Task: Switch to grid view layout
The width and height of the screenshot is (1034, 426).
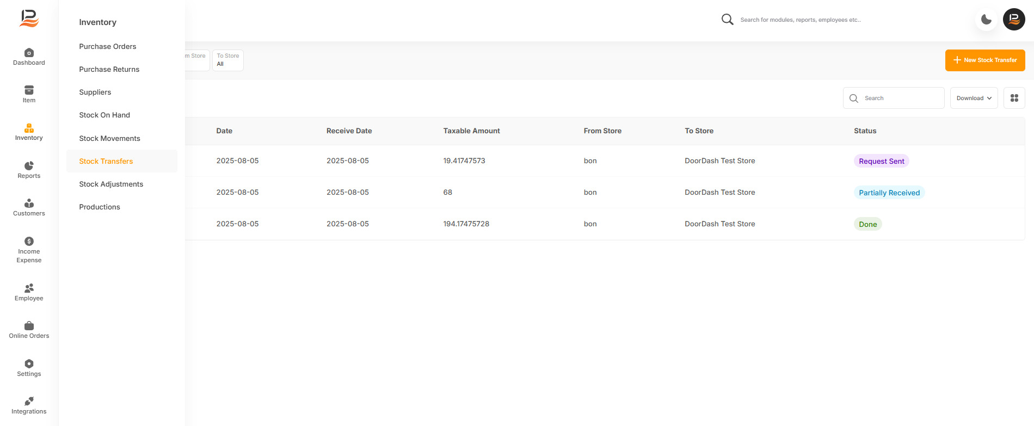Action: tap(1014, 98)
